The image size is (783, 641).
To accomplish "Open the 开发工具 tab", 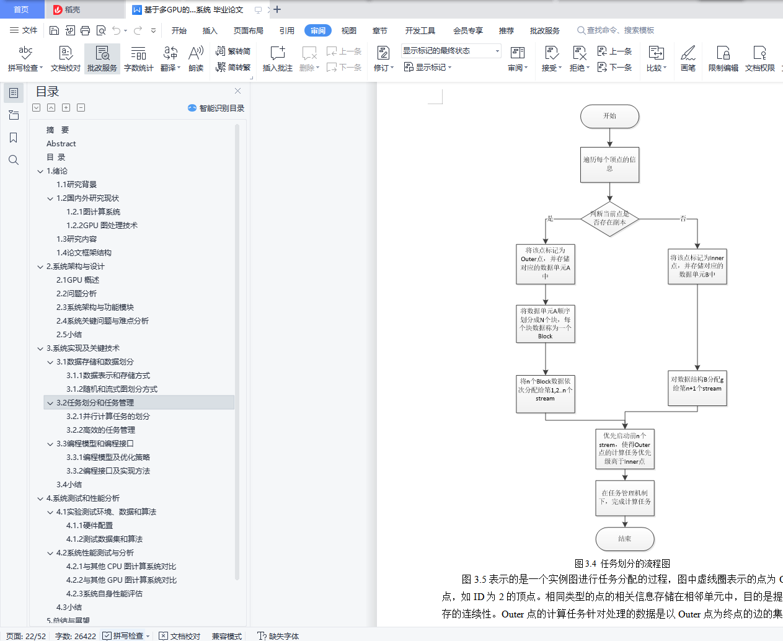I will pyautogui.click(x=420, y=30).
